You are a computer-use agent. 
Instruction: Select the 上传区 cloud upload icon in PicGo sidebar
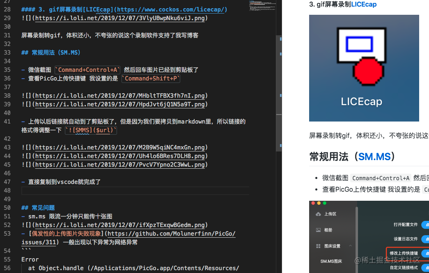coord(318,214)
